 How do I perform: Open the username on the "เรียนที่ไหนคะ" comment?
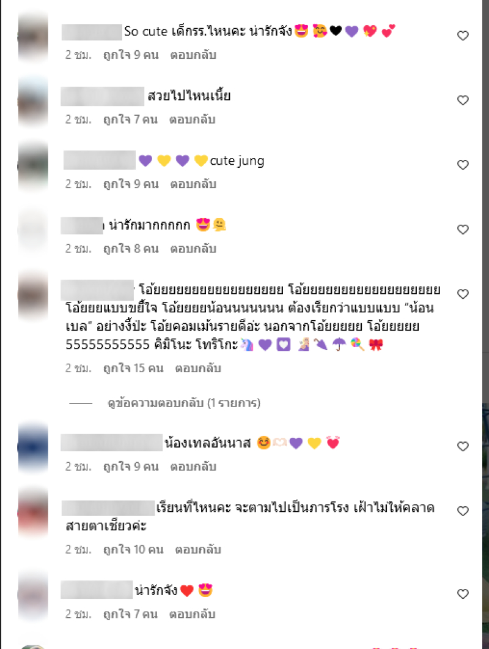(x=108, y=508)
